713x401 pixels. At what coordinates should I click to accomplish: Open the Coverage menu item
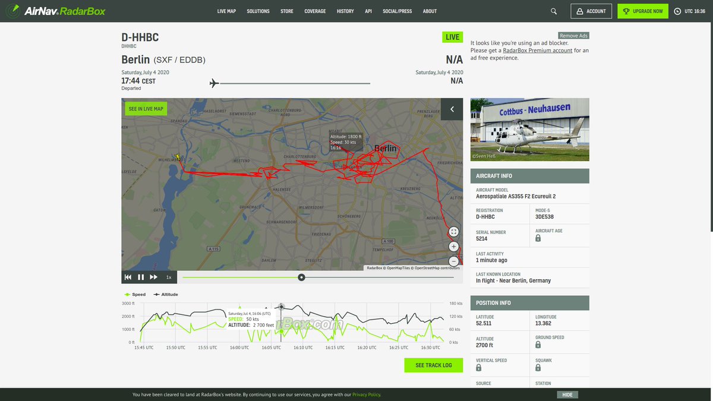pyautogui.click(x=315, y=11)
